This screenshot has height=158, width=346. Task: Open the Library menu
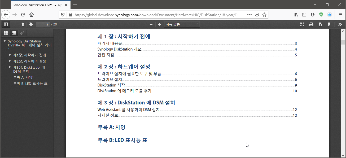click(x=296, y=15)
